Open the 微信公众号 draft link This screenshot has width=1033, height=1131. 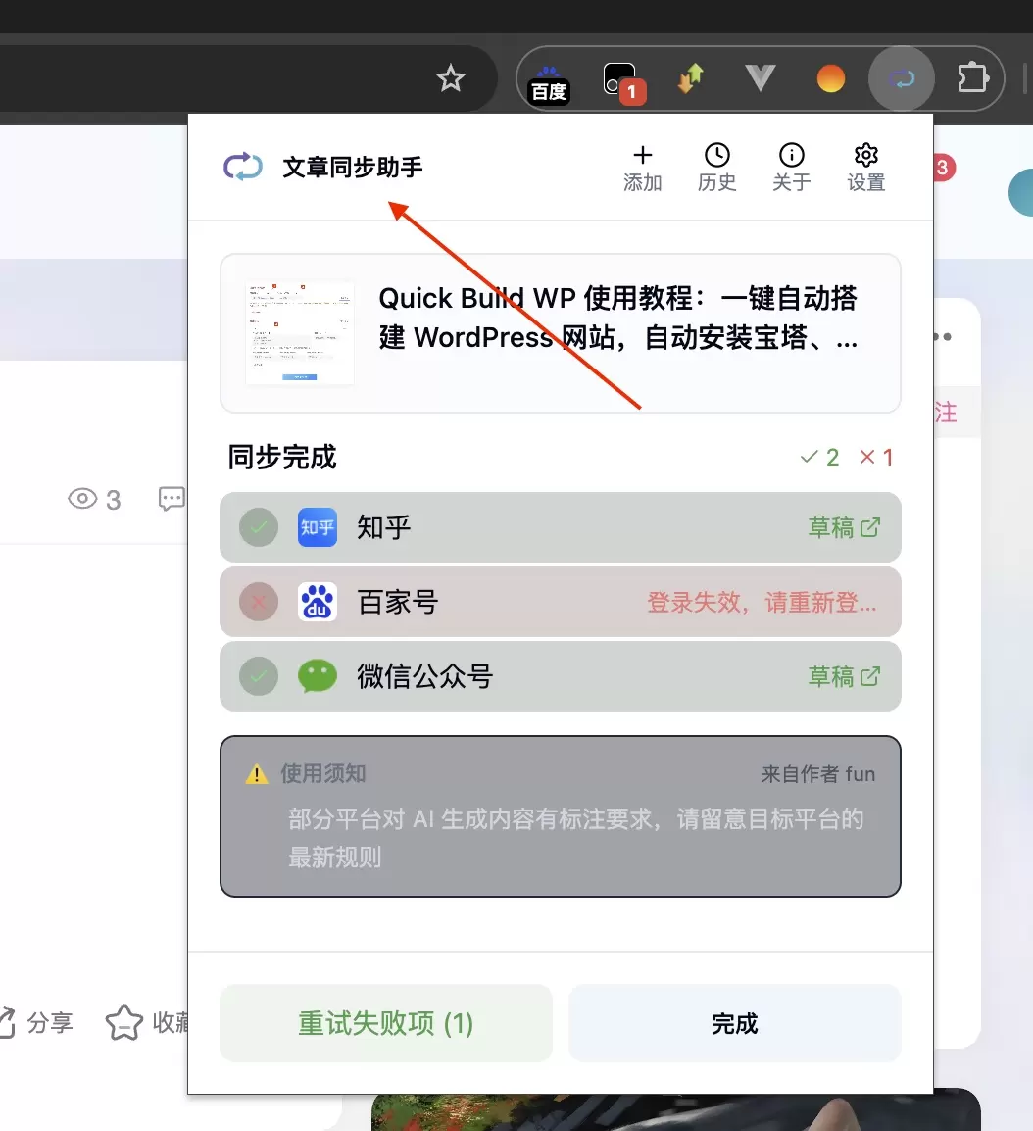[x=844, y=676]
